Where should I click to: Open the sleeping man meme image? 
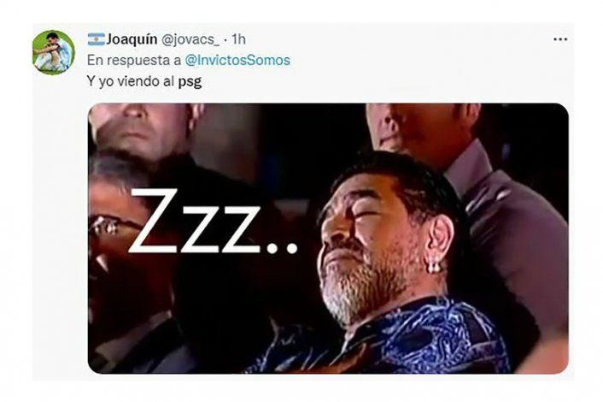point(328,238)
